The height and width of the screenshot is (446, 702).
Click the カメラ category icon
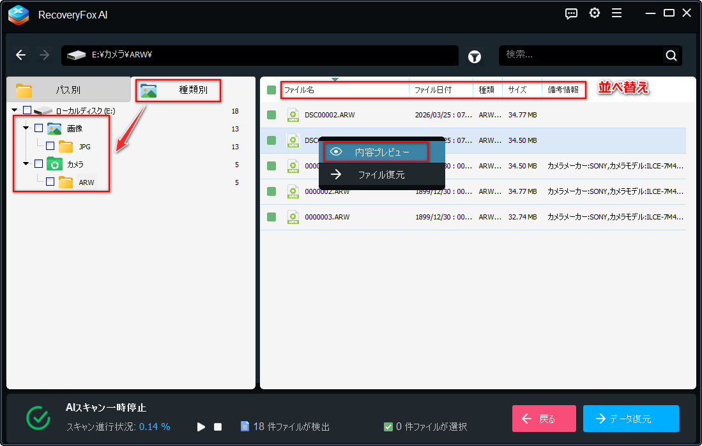point(54,164)
